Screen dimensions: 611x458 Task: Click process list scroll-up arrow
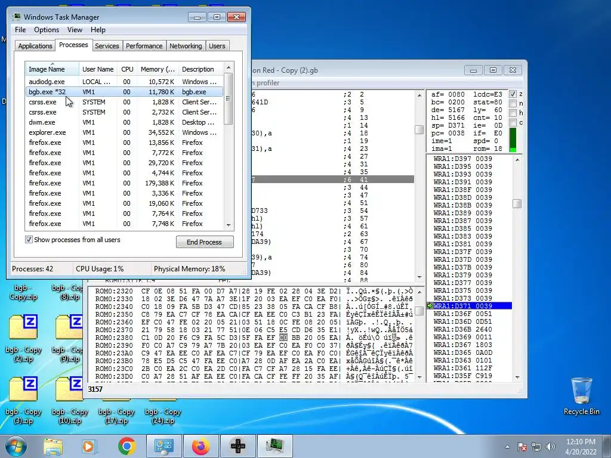229,67
